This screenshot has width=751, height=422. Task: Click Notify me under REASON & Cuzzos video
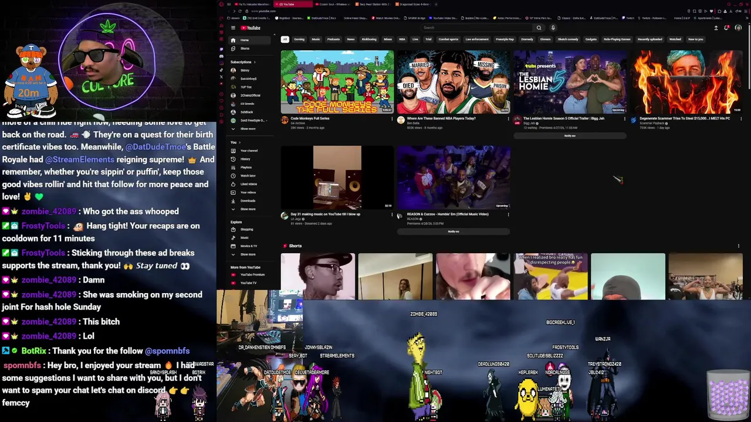tap(454, 232)
